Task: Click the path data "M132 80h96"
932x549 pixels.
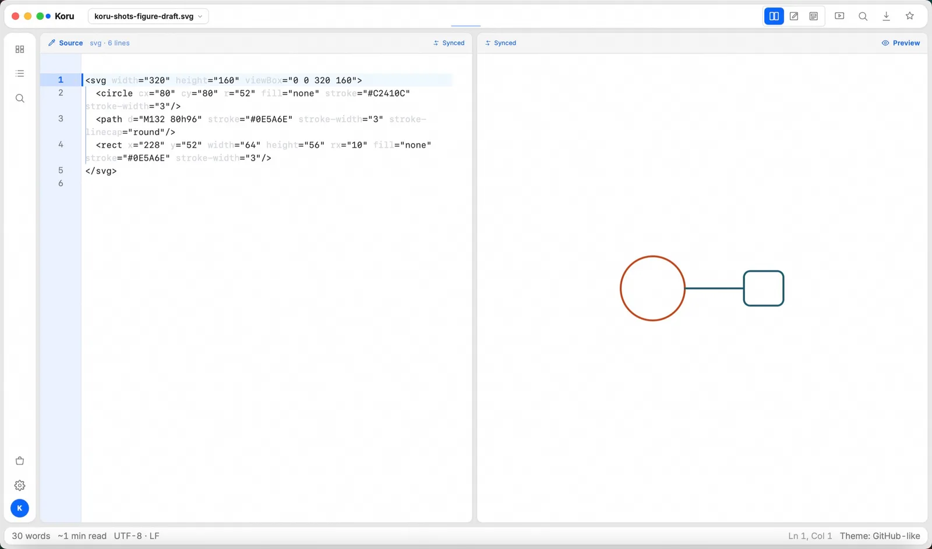Action: click(x=170, y=119)
